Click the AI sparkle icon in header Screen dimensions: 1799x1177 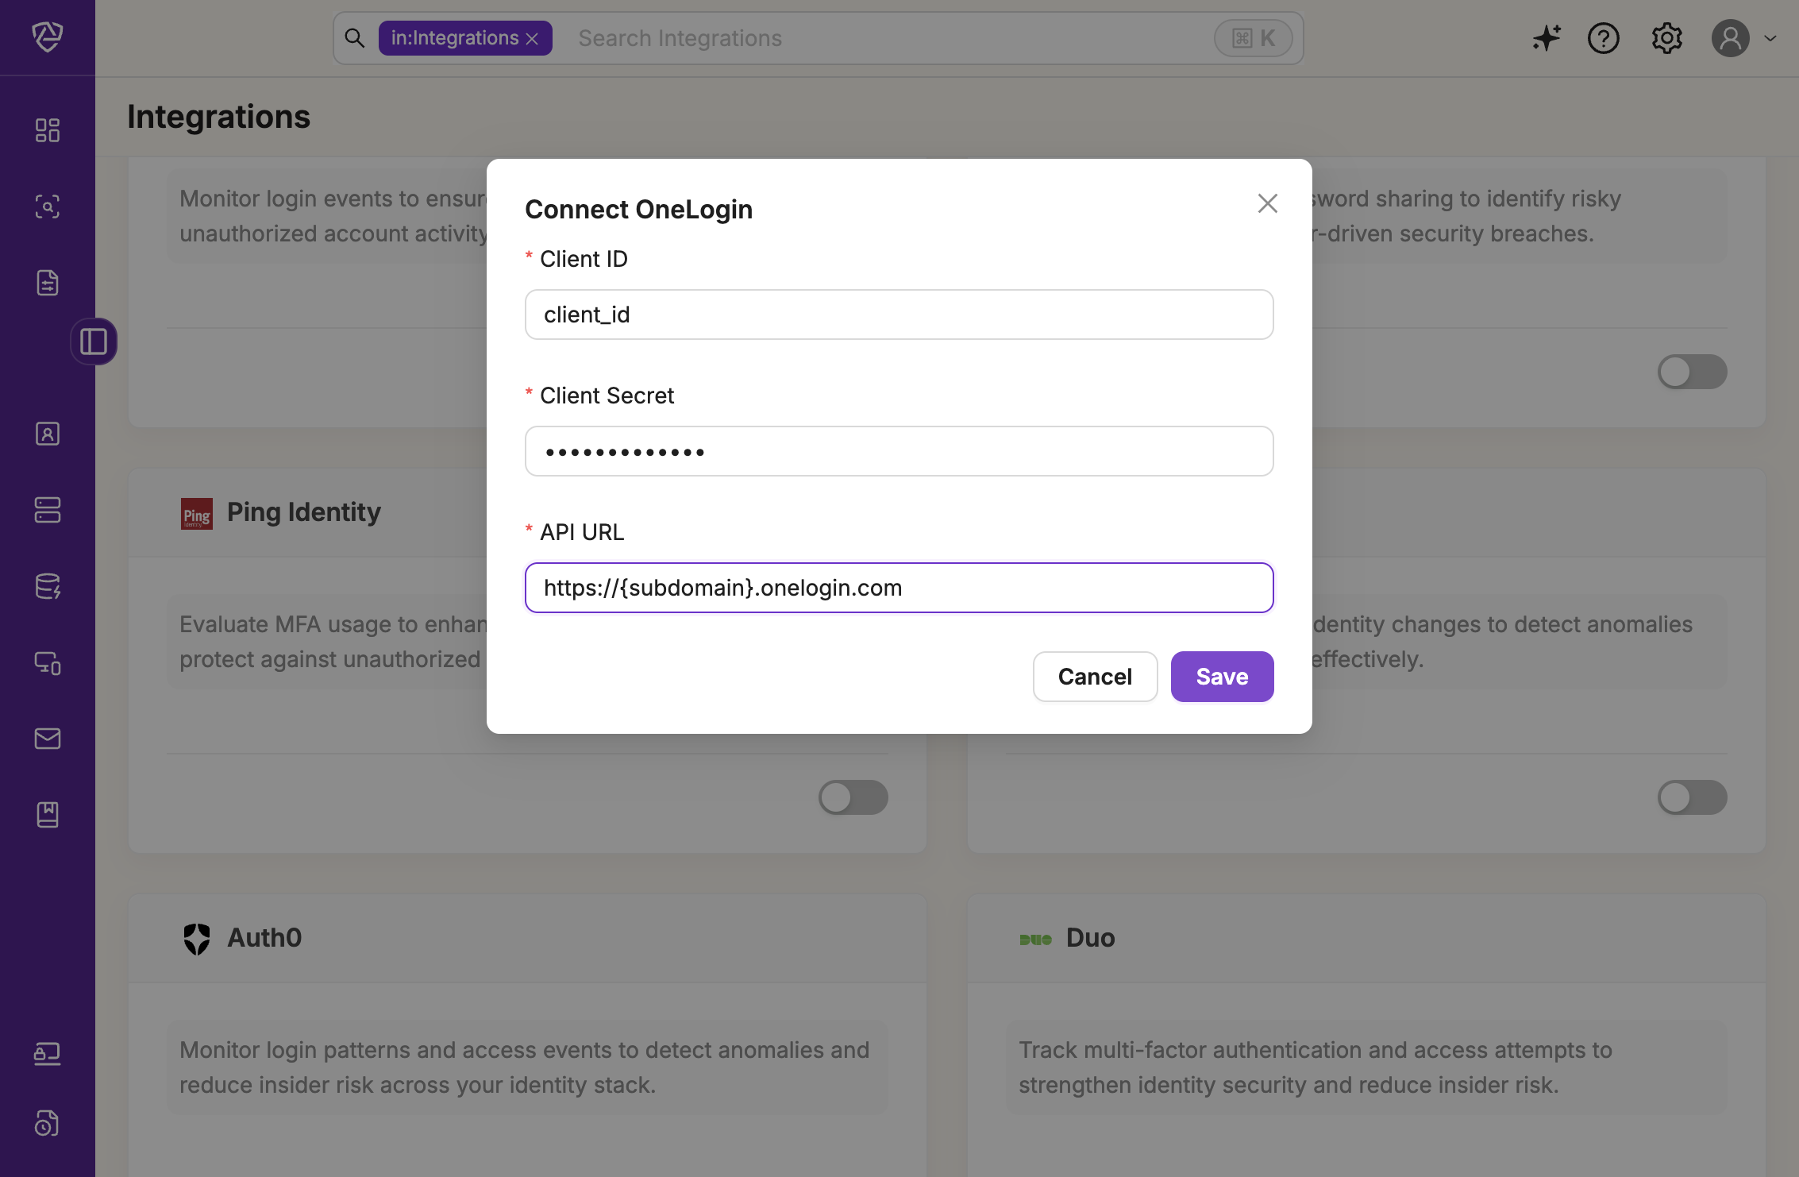click(1546, 38)
